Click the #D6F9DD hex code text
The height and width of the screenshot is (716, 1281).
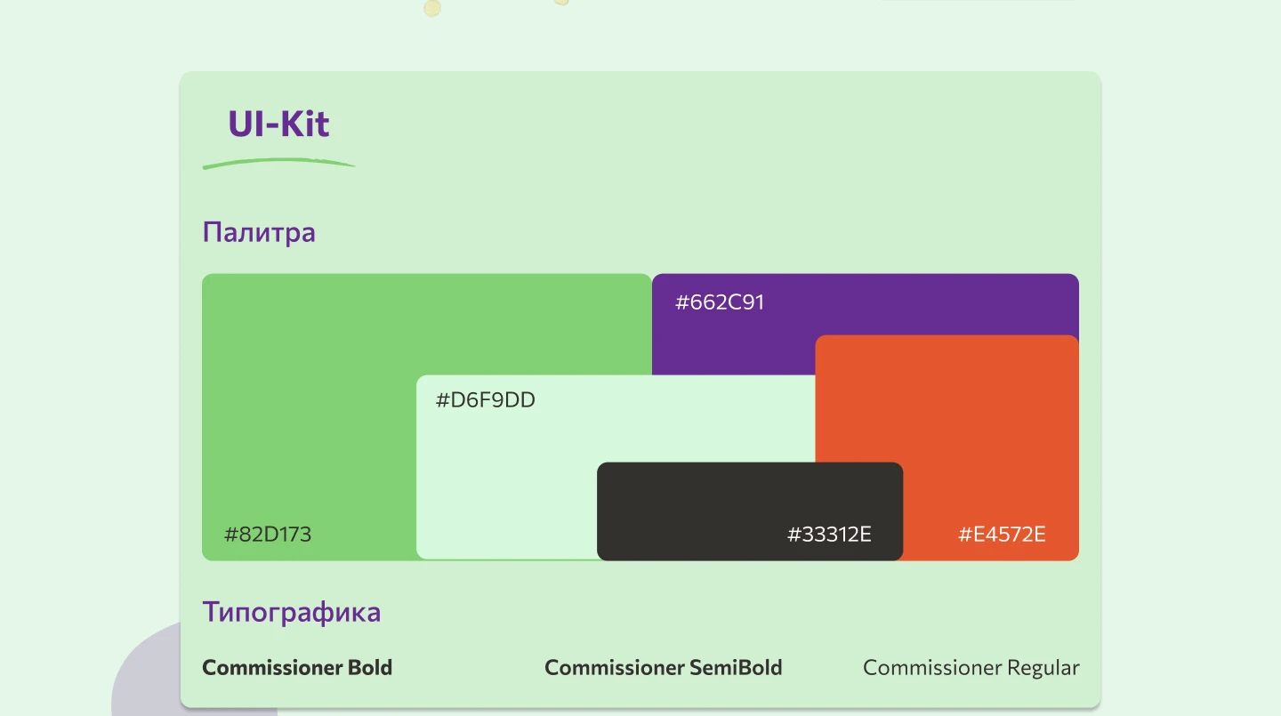[x=486, y=400]
